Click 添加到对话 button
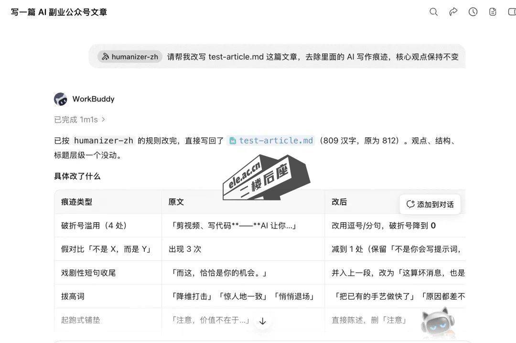The image size is (516, 343). click(430, 204)
